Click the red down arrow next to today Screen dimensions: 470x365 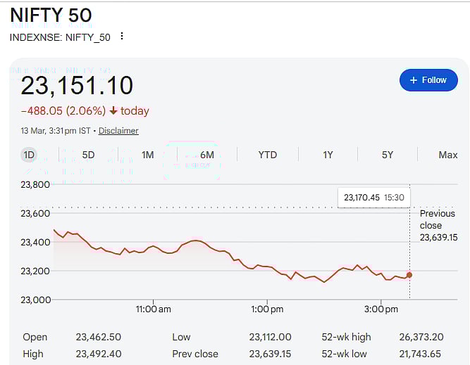113,111
